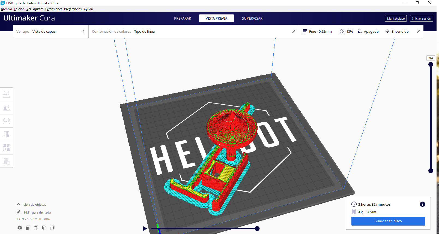Open the Archivo menu
This screenshot has height=234, width=439.
(6, 9)
